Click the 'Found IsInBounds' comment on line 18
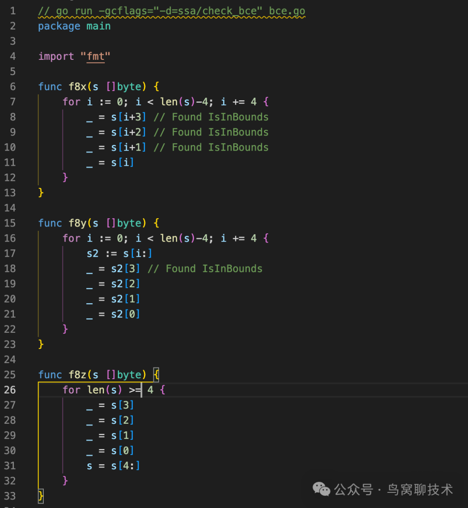Screen dimensions: 468x508 click(205, 269)
